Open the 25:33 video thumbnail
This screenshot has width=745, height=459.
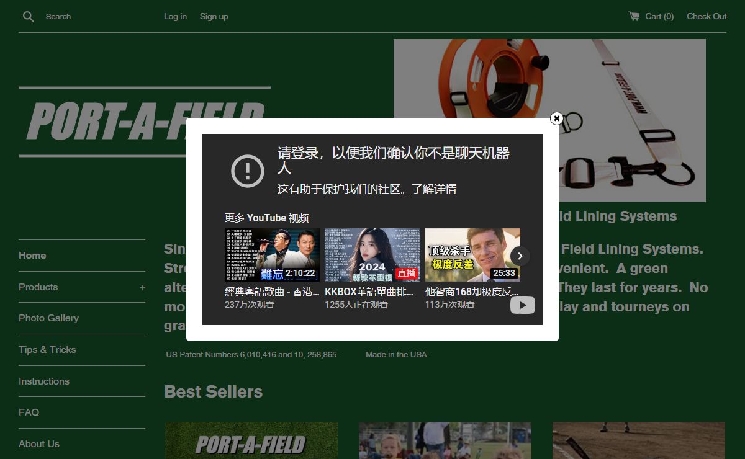coord(472,255)
